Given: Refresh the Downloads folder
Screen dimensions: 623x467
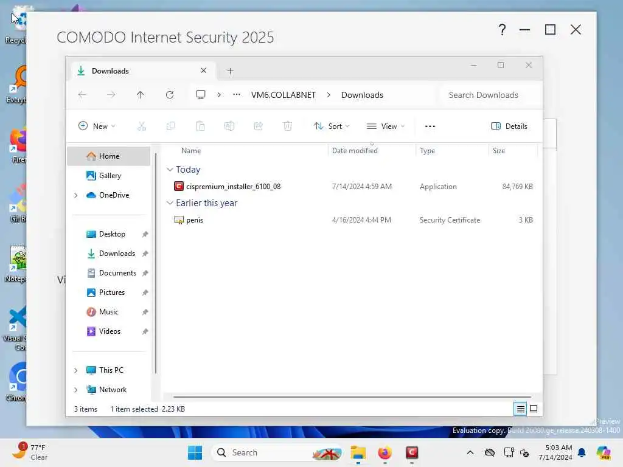Looking at the screenshot, I should click(170, 95).
